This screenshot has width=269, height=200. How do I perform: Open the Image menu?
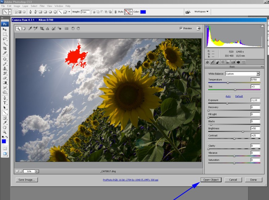(17, 6)
